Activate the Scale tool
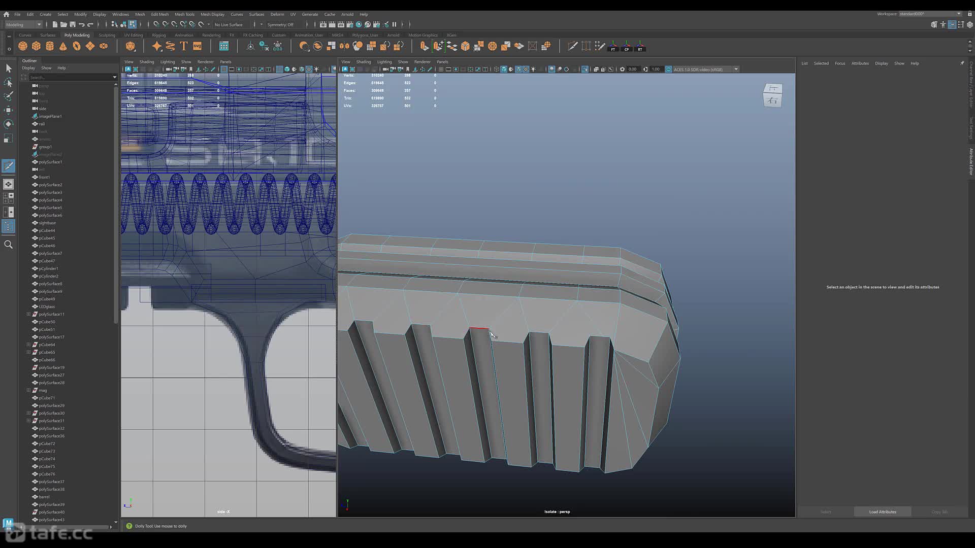The height and width of the screenshot is (548, 975). click(x=8, y=138)
